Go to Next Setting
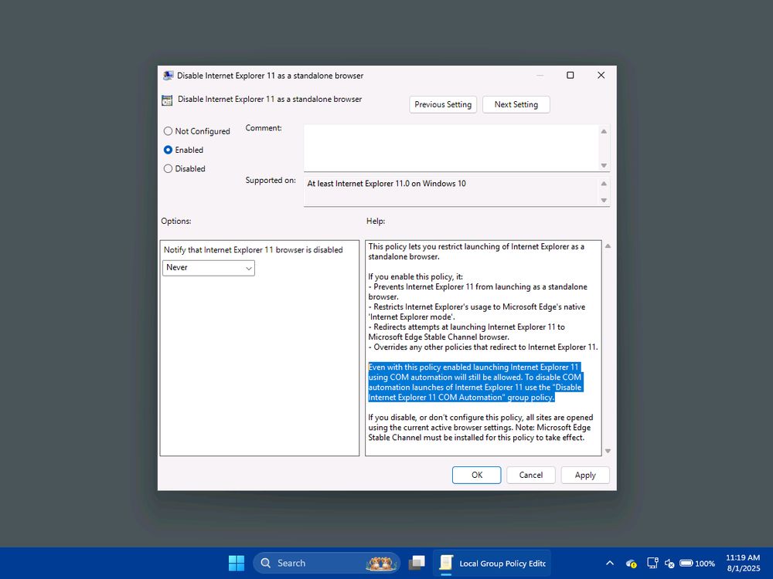The height and width of the screenshot is (579, 773). pos(516,104)
